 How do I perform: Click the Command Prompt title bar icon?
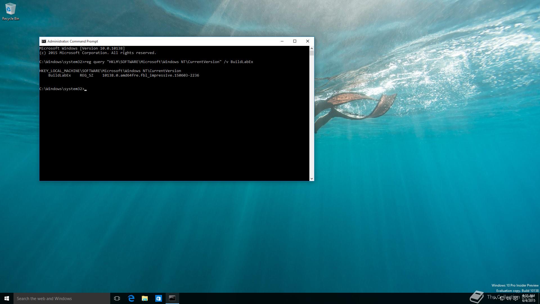click(x=44, y=41)
